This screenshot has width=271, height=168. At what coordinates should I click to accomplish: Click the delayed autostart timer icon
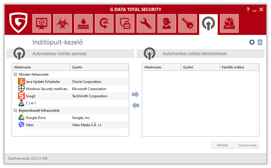(x=149, y=54)
